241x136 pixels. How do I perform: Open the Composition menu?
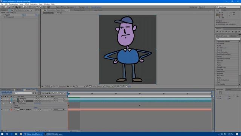point(14,4)
